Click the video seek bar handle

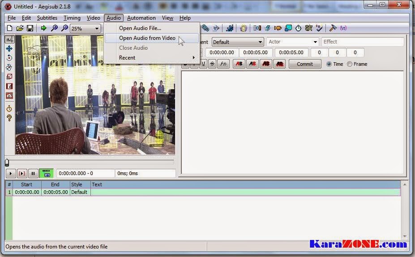7,162
